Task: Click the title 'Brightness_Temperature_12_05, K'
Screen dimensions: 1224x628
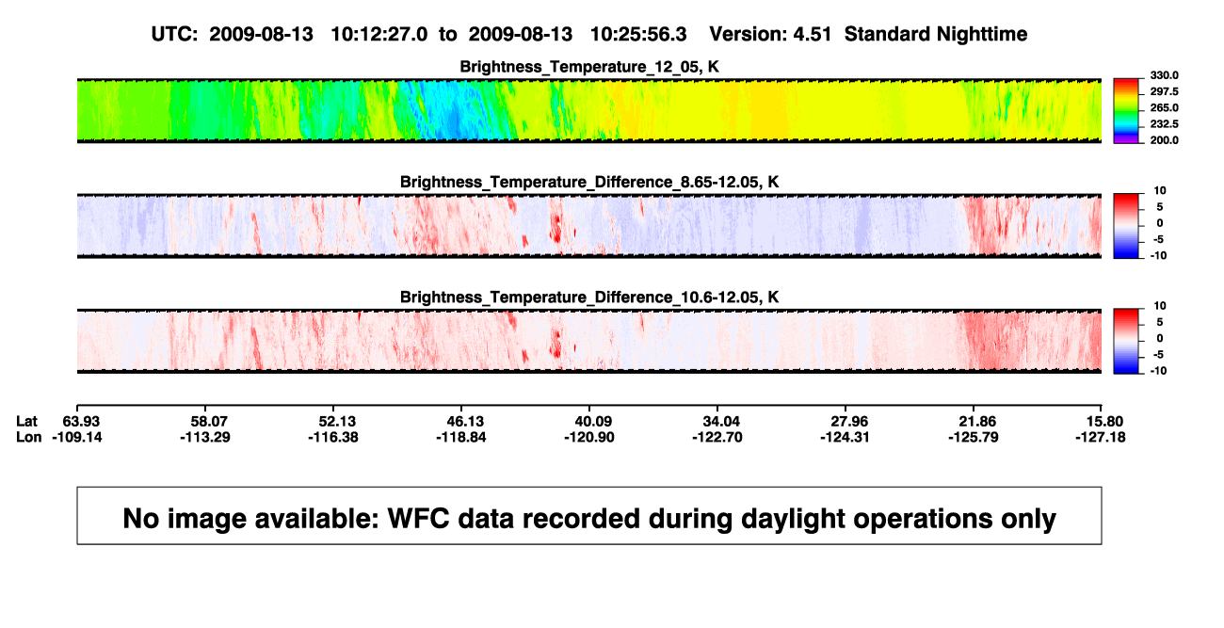Action: tap(589, 66)
